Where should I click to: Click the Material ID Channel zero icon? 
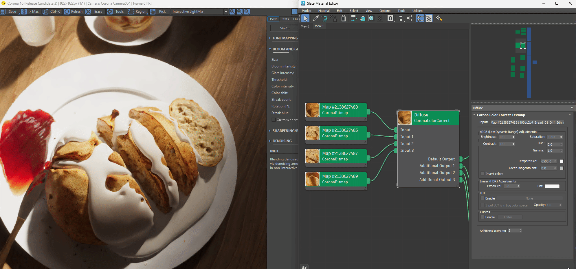[x=390, y=19]
